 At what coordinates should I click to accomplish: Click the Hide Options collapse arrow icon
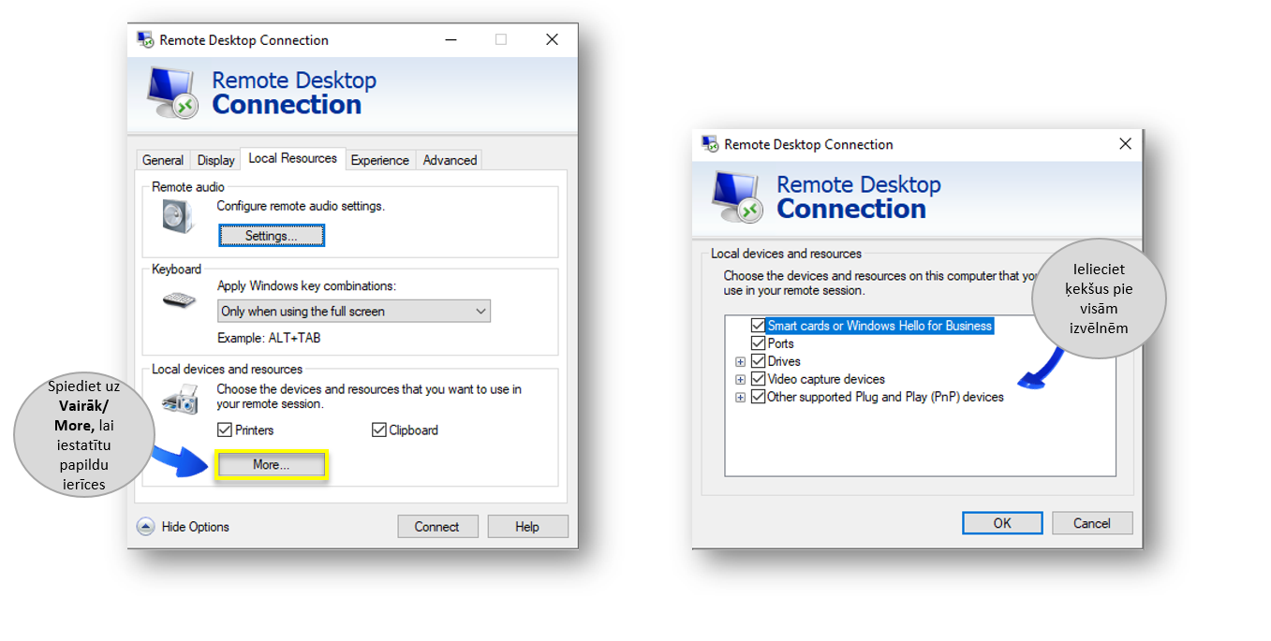coord(145,527)
